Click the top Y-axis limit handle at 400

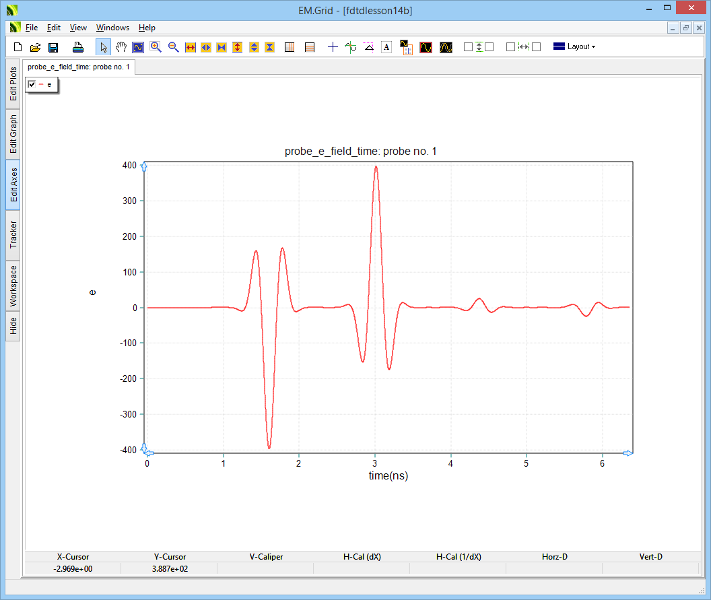tap(144, 167)
